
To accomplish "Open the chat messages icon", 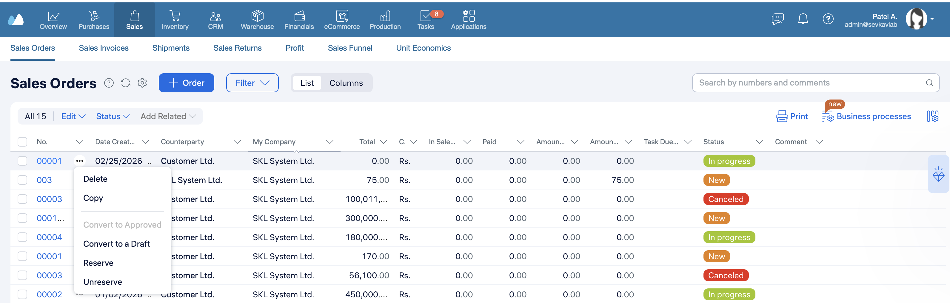I will pos(777,18).
